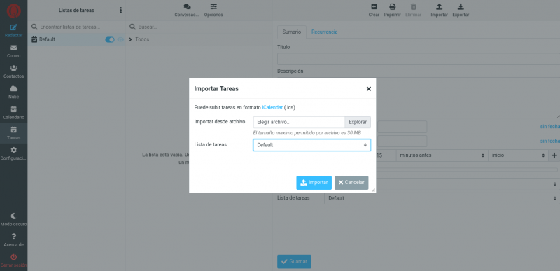Open the iCalendar link
The width and height of the screenshot is (560, 271).
pos(272,107)
